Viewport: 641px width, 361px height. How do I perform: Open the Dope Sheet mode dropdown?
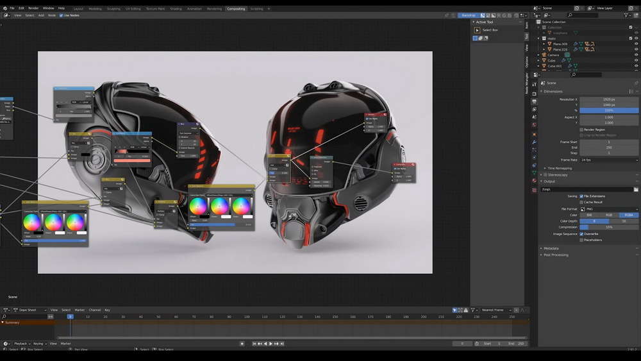point(30,310)
